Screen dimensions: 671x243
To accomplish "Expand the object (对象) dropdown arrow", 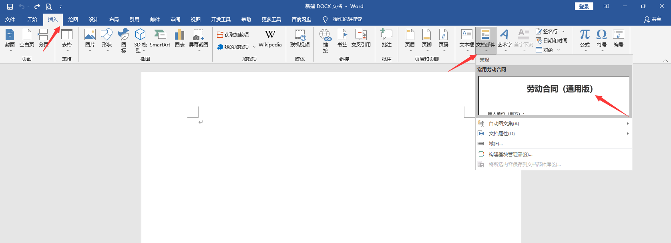I will [x=558, y=50].
